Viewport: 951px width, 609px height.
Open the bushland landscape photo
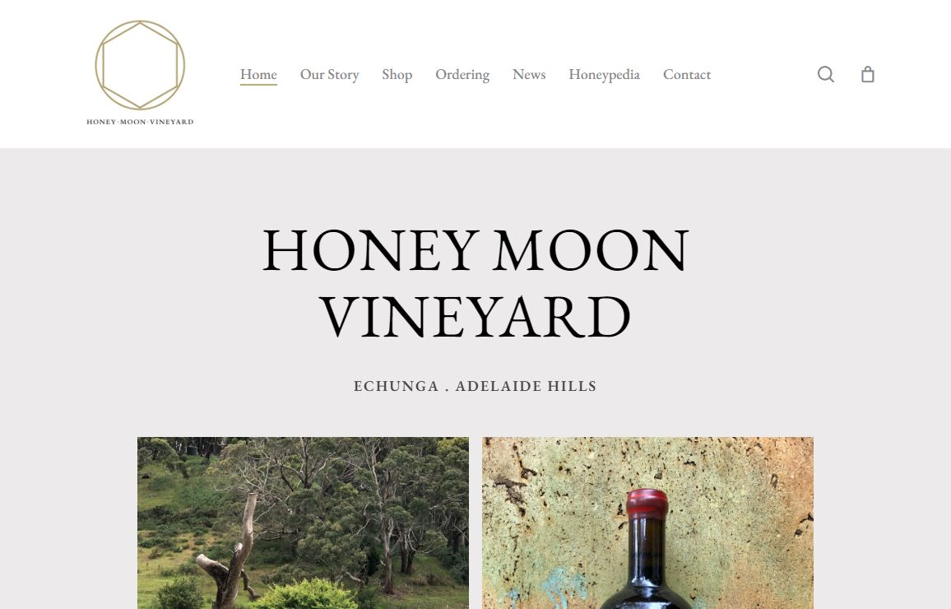[303, 523]
